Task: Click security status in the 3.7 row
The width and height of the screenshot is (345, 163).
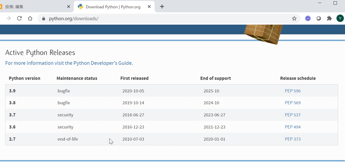Action: [65, 115]
